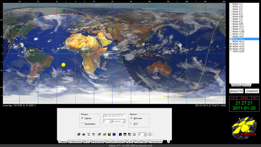Click the Следующий button

click(x=252, y=91)
